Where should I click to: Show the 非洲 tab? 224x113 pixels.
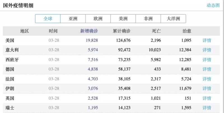pyautogui.click(x=148, y=19)
